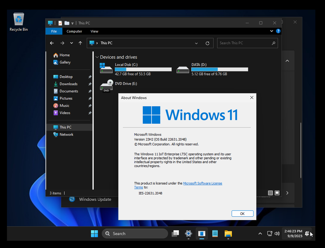Open the address bar history dropdown
Image resolution: width=325 pixels, height=248 pixels.
[x=196, y=43]
